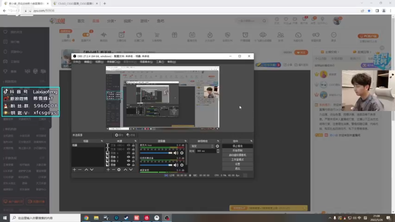Open the 编辑 menu in OBS
Image resolution: width=395 pixels, height=222 pixels.
pyautogui.click(x=88, y=62)
